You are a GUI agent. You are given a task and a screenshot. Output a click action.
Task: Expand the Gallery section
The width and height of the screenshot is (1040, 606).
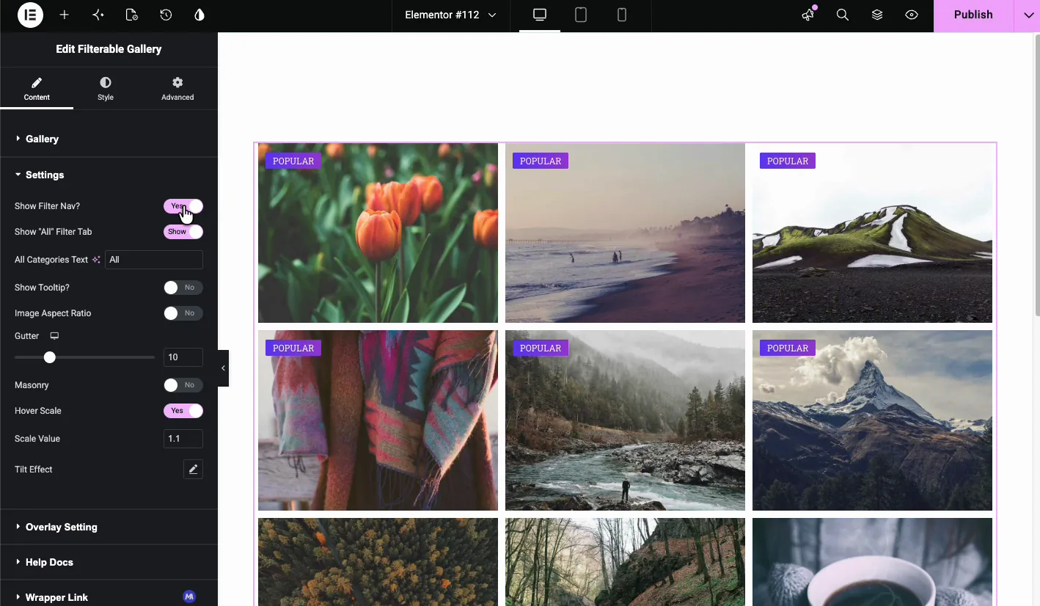pos(109,139)
